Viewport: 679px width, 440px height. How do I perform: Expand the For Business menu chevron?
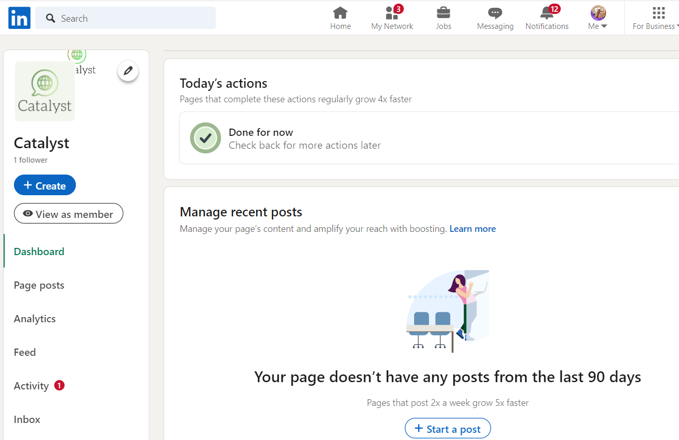(677, 26)
